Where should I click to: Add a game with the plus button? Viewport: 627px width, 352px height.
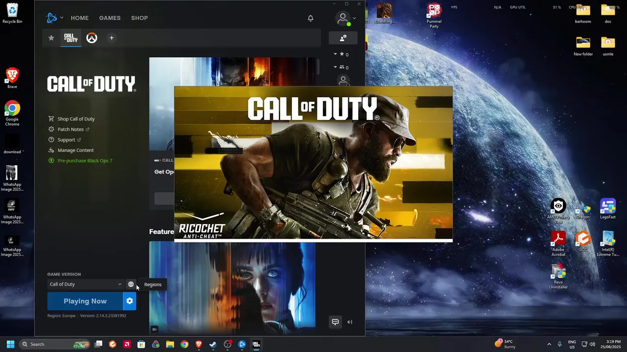(x=111, y=38)
